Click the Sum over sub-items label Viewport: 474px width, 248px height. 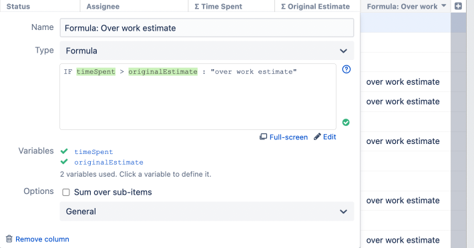tap(113, 192)
